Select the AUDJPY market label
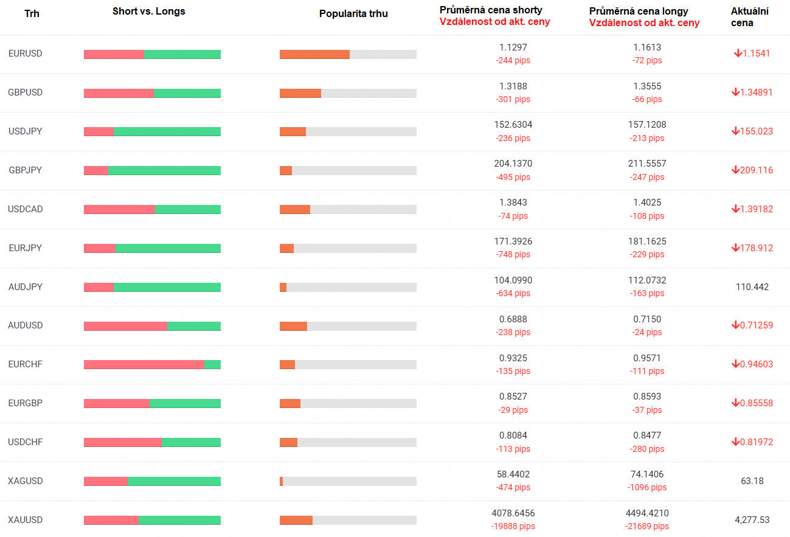Screen dimensions: 790x537 [26, 287]
